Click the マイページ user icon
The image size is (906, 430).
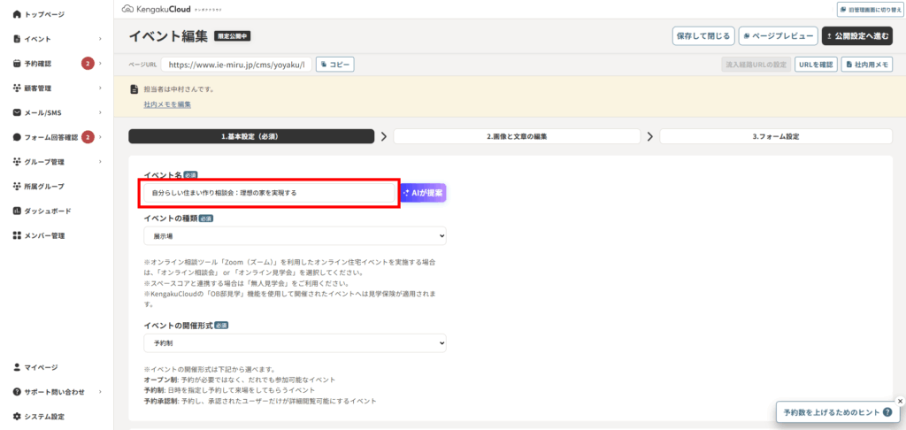point(17,367)
